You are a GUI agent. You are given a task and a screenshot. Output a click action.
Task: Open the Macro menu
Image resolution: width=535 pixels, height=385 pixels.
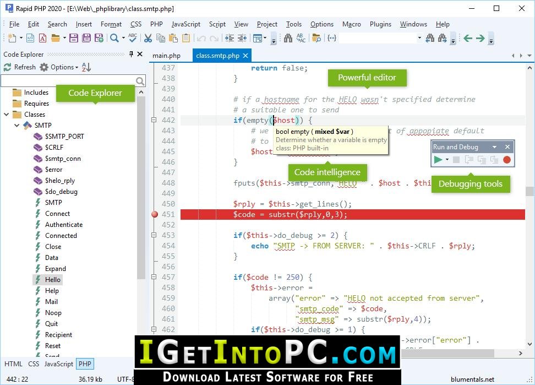click(351, 24)
